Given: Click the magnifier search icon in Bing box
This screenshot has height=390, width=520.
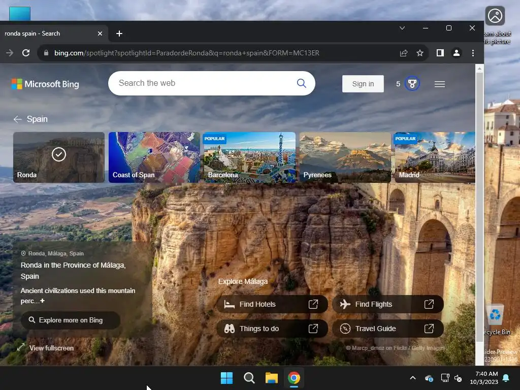Looking at the screenshot, I should coord(302,83).
